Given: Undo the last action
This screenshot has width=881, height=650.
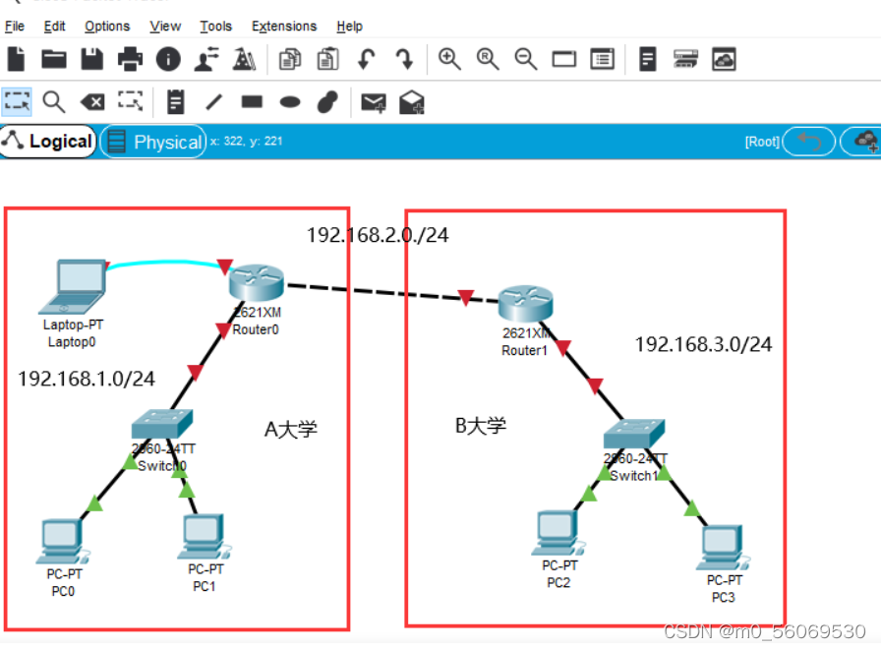Looking at the screenshot, I should point(367,59).
